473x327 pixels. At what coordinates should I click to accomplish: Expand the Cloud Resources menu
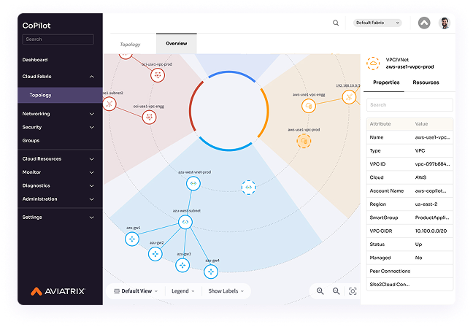tap(92, 159)
